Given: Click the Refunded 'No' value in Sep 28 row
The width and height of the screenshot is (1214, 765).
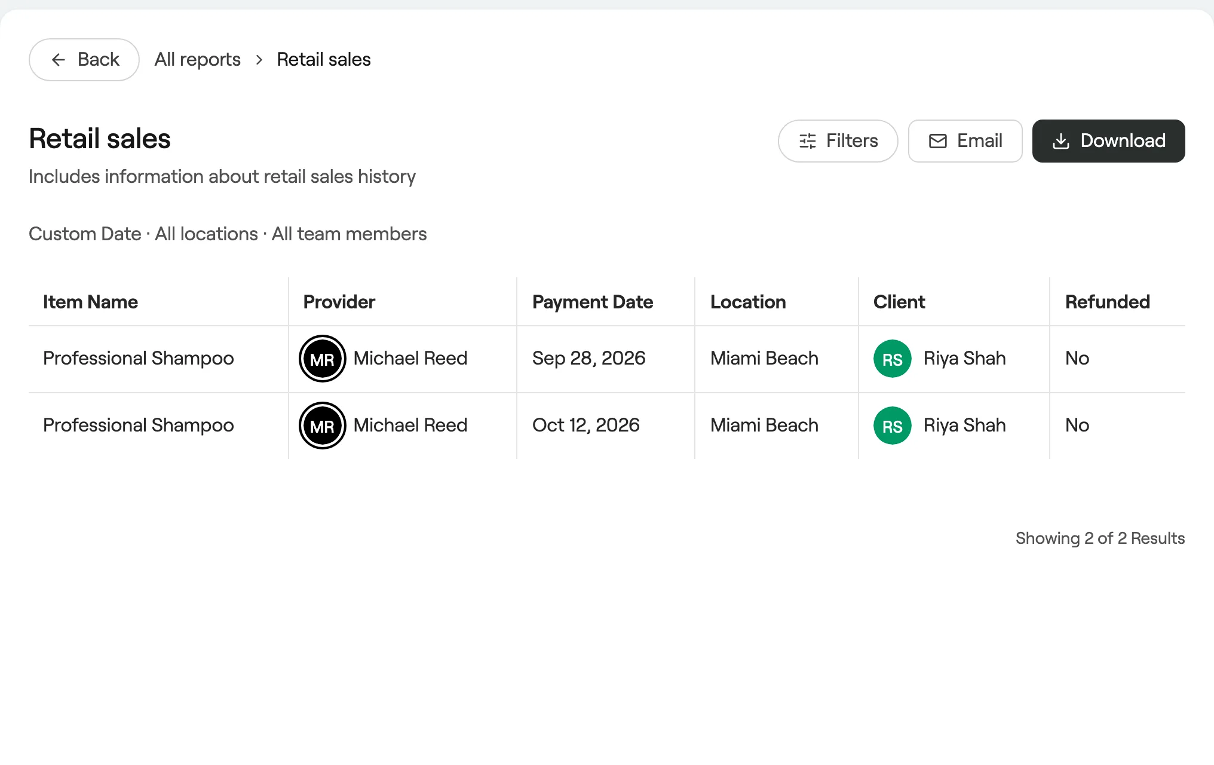Looking at the screenshot, I should pos(1077,359).
